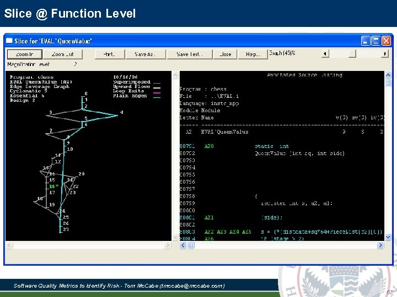This screenshot has height=297, width=397.
Task: Click the Close button in toolbar
Action: [226, 54]
